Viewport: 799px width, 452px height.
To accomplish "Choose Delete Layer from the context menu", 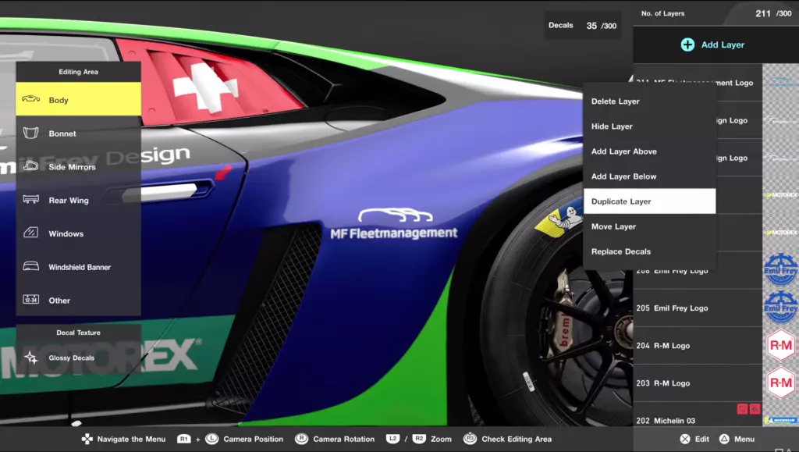I will pyautogui.click(x=650, y=101).
